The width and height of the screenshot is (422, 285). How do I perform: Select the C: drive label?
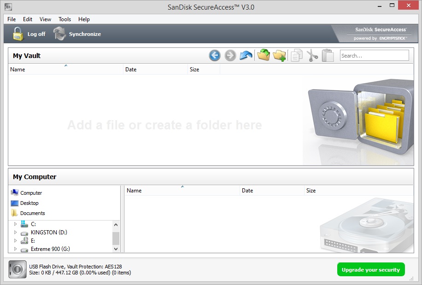33,224
